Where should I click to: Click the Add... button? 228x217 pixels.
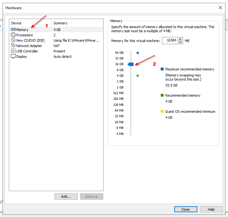(x=66, y=196)
